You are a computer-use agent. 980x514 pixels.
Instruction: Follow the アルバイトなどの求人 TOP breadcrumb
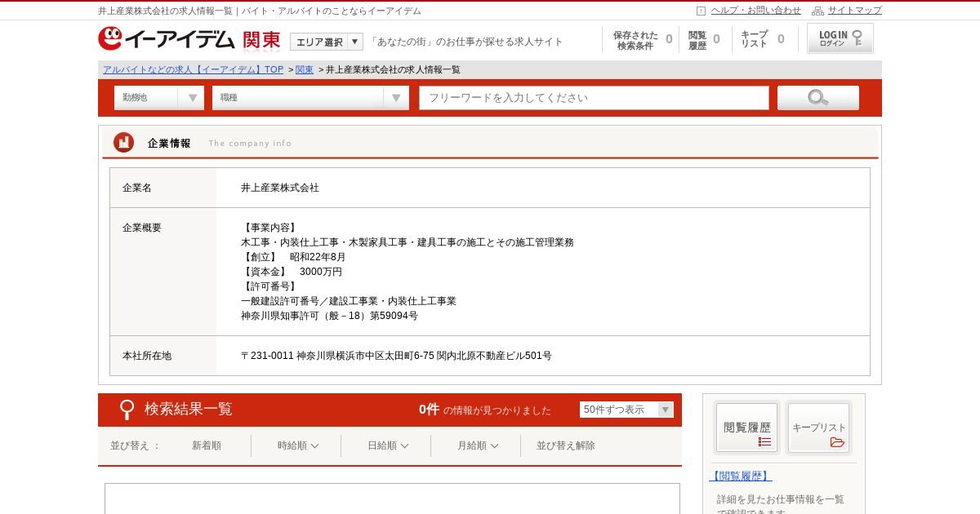193,70
